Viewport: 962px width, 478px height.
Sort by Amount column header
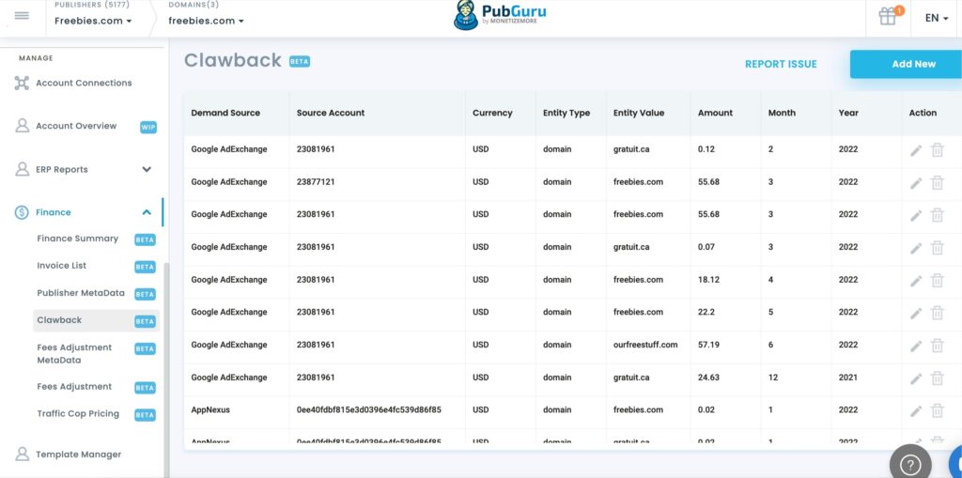(715, 113)
